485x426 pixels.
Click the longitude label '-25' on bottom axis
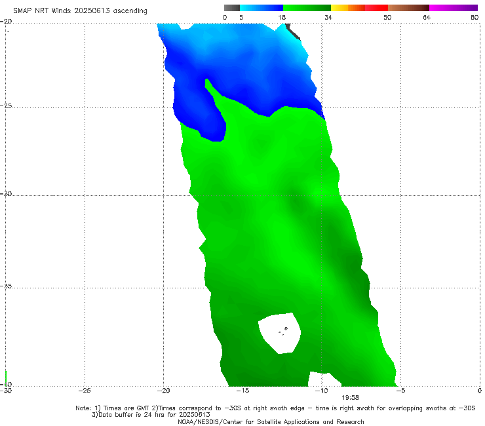click(85, 391)
